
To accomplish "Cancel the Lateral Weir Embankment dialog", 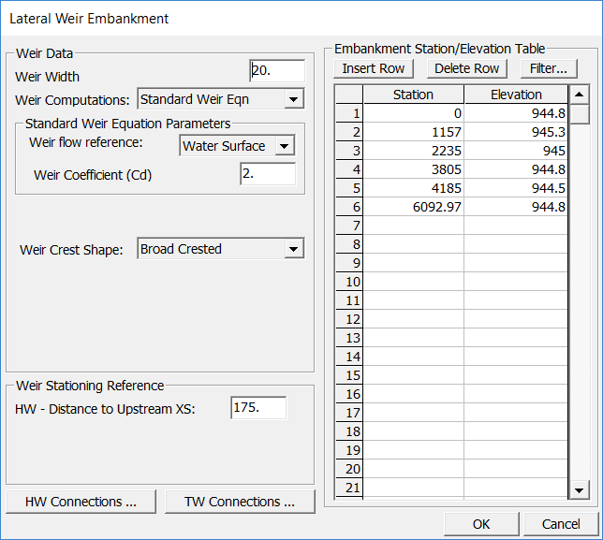I will coord(561,524).
